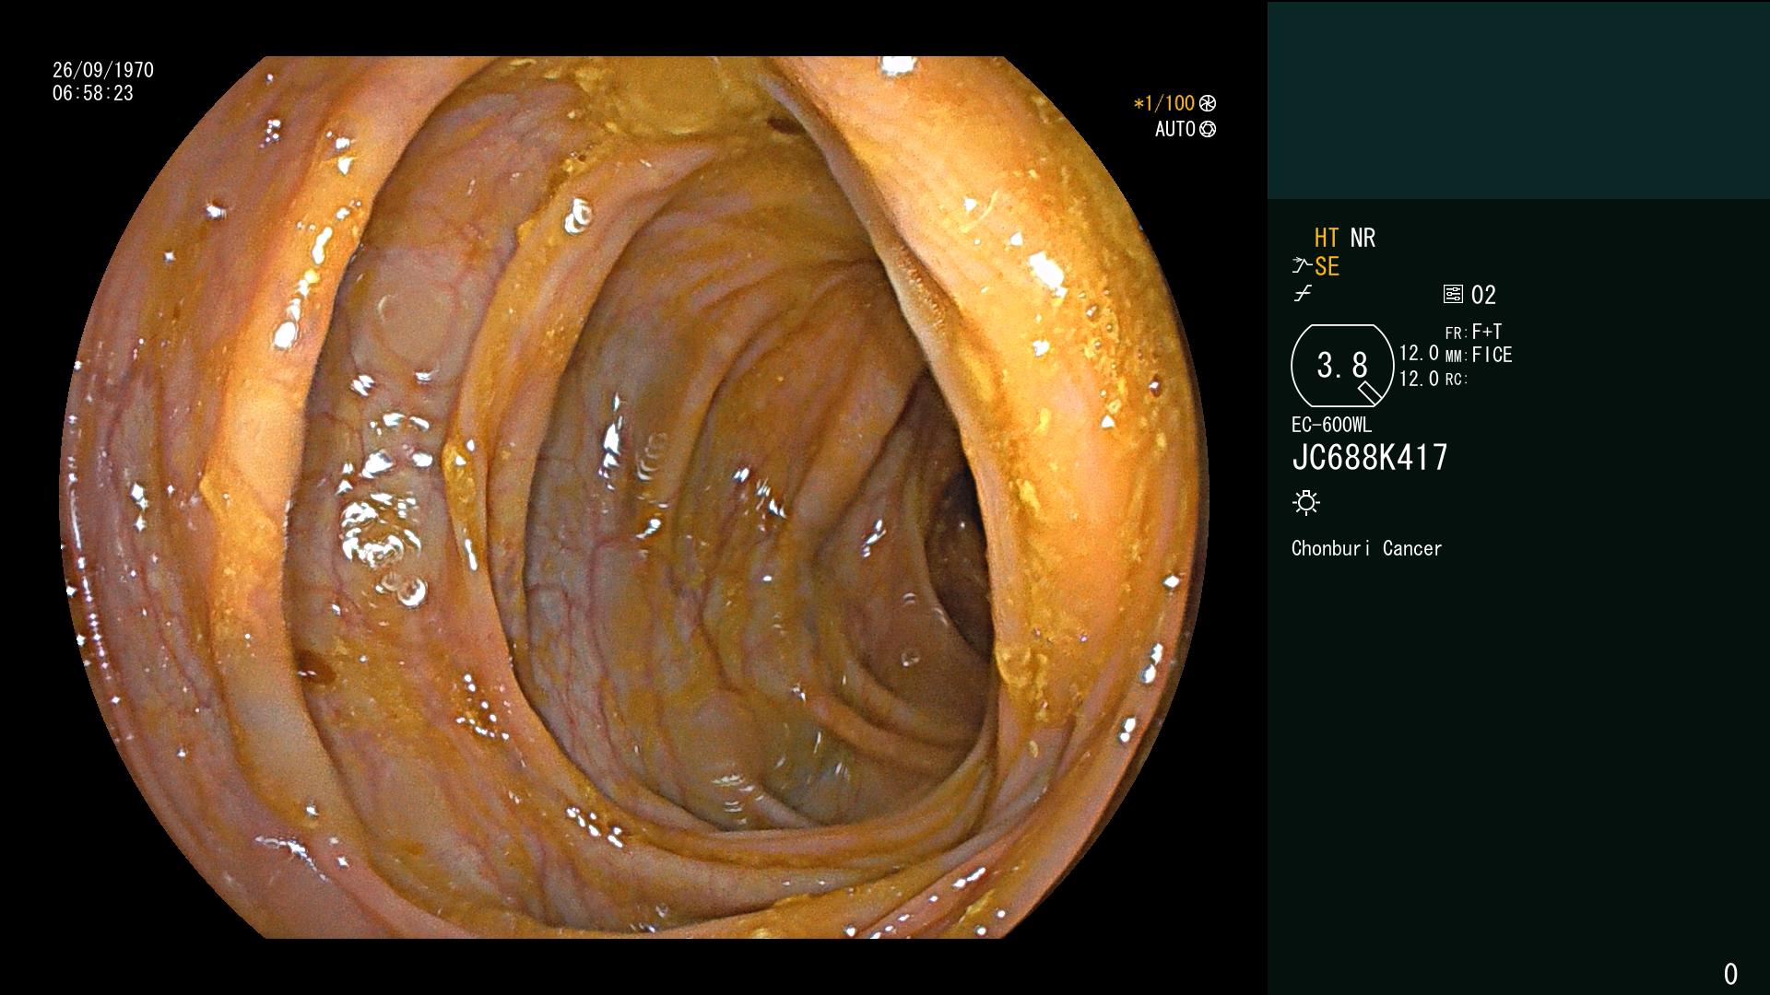
Task: Click the HT indicator
Action: pos(1327,239)
